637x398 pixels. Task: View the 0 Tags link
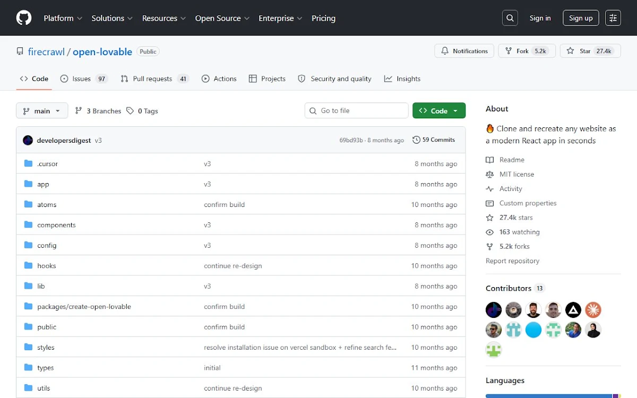click(x=142, y=111)
